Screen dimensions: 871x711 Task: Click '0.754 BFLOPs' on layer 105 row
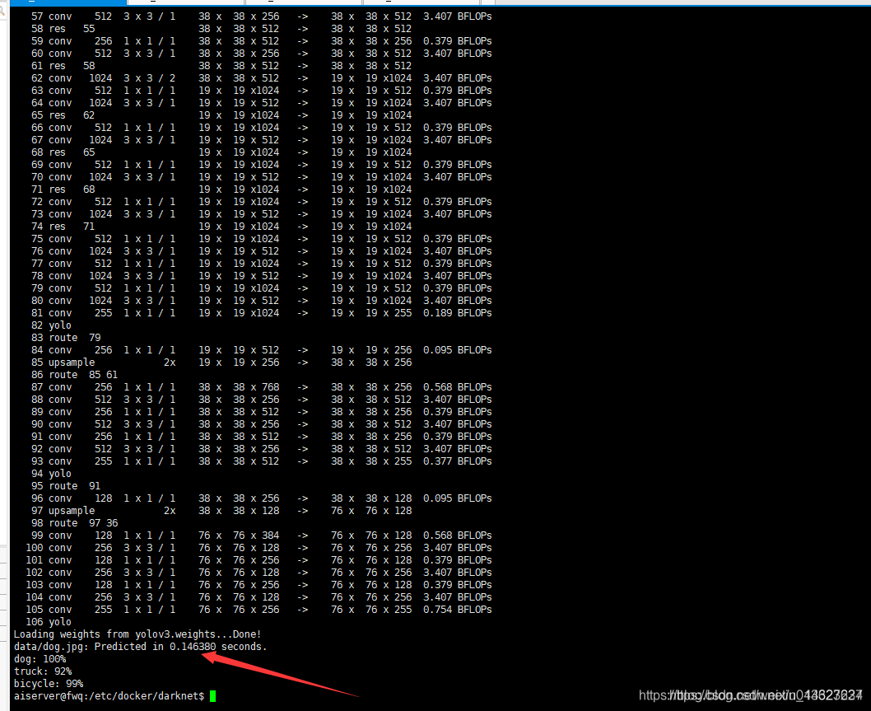[x=457, y=610]
